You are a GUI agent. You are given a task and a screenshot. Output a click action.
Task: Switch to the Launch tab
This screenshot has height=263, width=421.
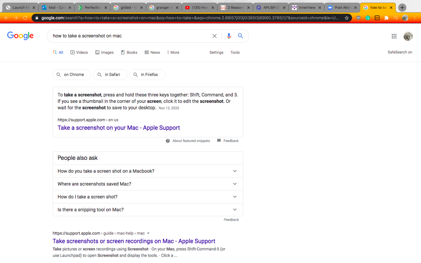(x=21, y=8)
